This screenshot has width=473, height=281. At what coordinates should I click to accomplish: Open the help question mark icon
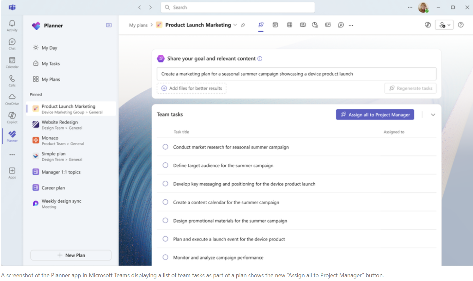pyautogui.click(x=461, y=25)
